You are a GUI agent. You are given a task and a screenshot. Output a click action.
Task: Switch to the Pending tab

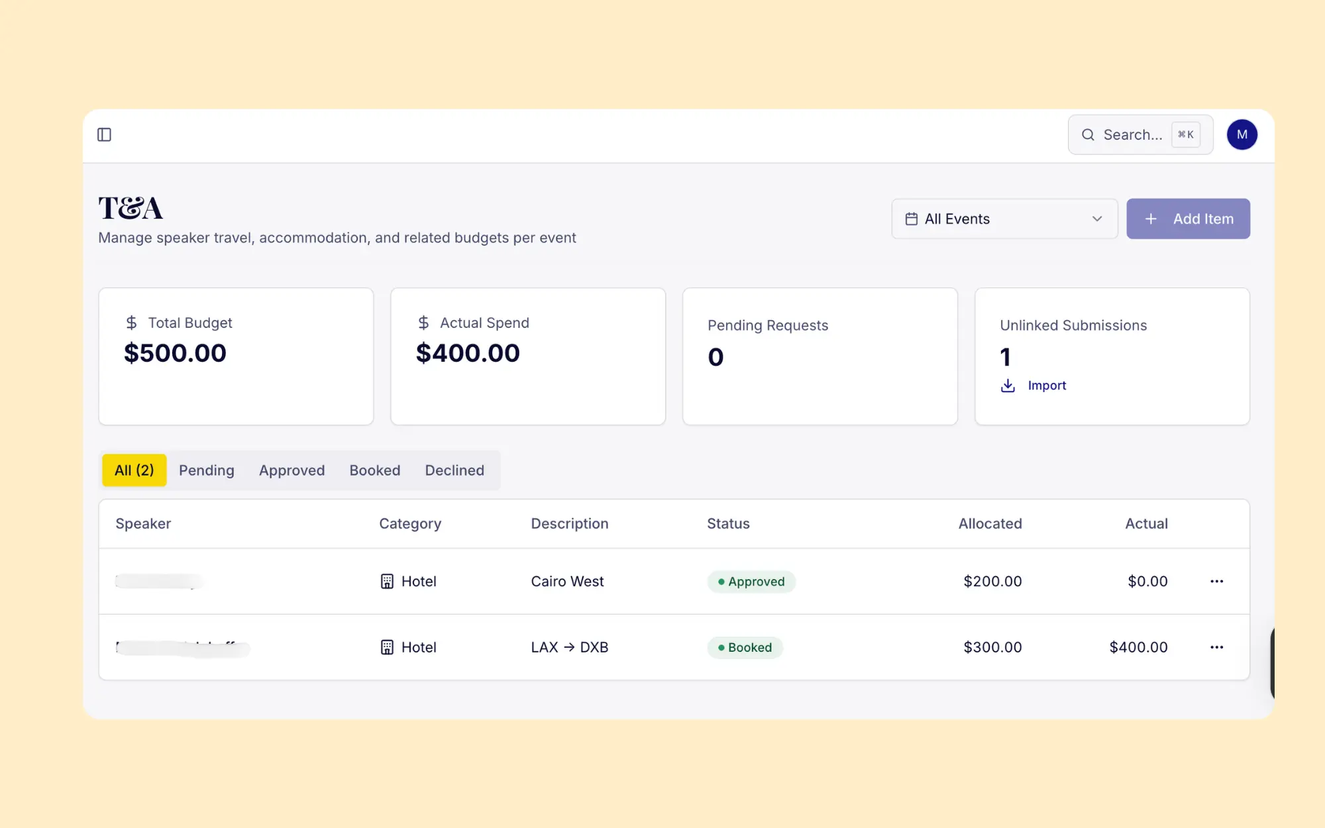click(x=207, y=470)
